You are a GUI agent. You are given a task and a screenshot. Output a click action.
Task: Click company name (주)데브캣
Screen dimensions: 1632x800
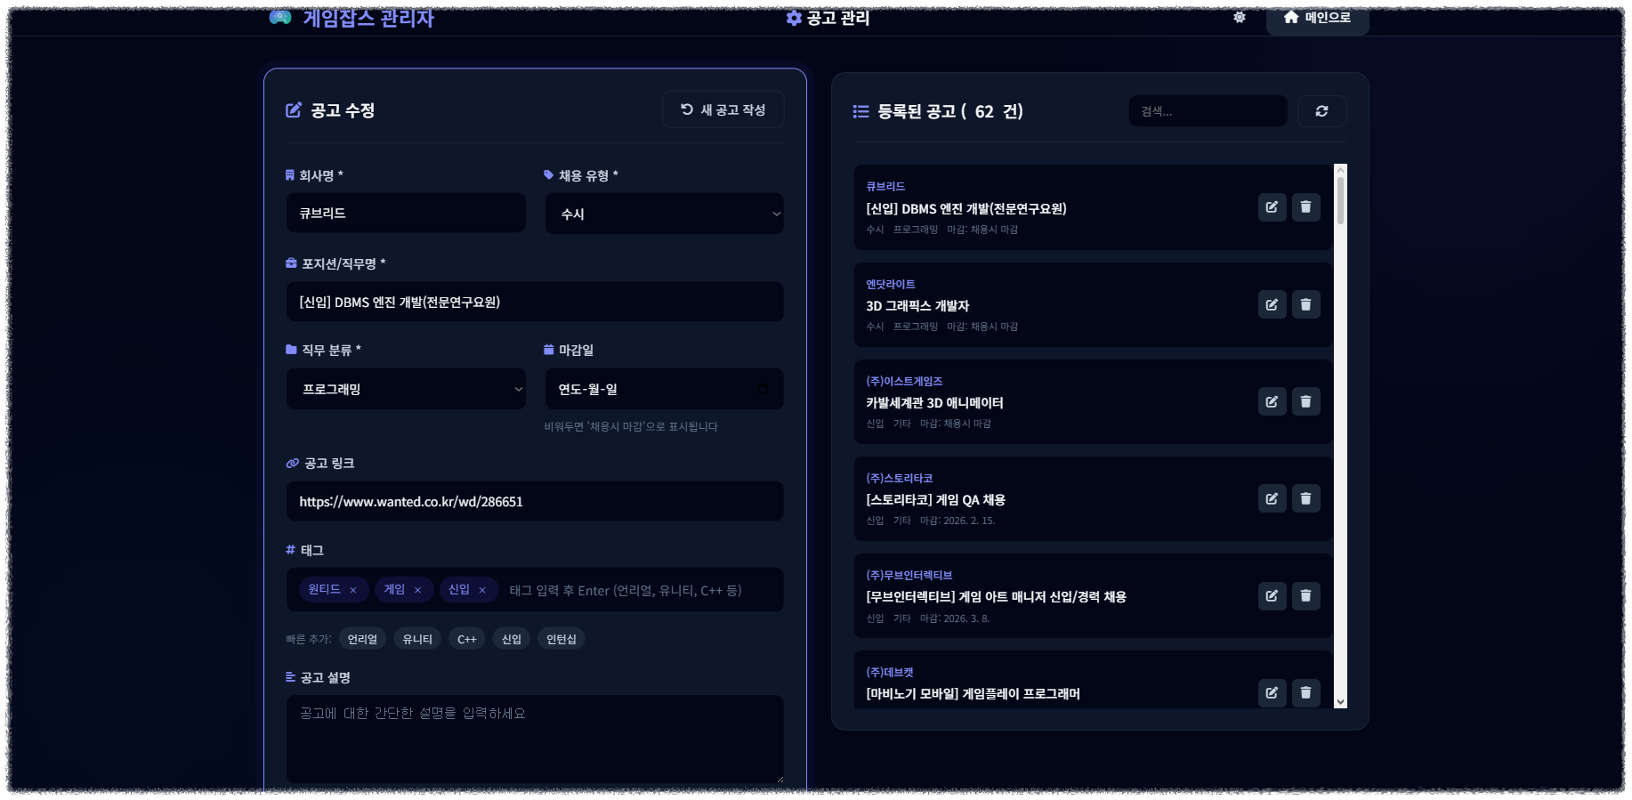[x=890, y=672]
